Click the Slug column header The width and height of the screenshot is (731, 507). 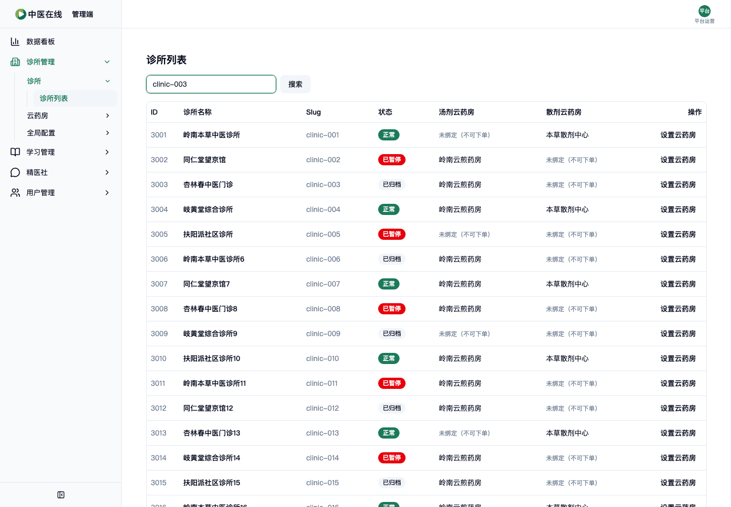click(x=313, y=112)
